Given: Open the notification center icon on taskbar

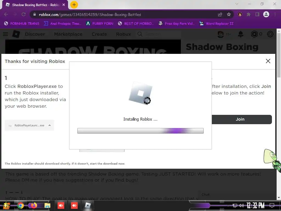Looking at the screenshot, I should [272, 206].
